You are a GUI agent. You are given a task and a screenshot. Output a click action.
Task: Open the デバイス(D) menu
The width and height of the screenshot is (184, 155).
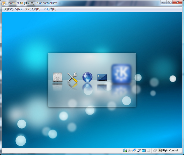tap(33, 9)
